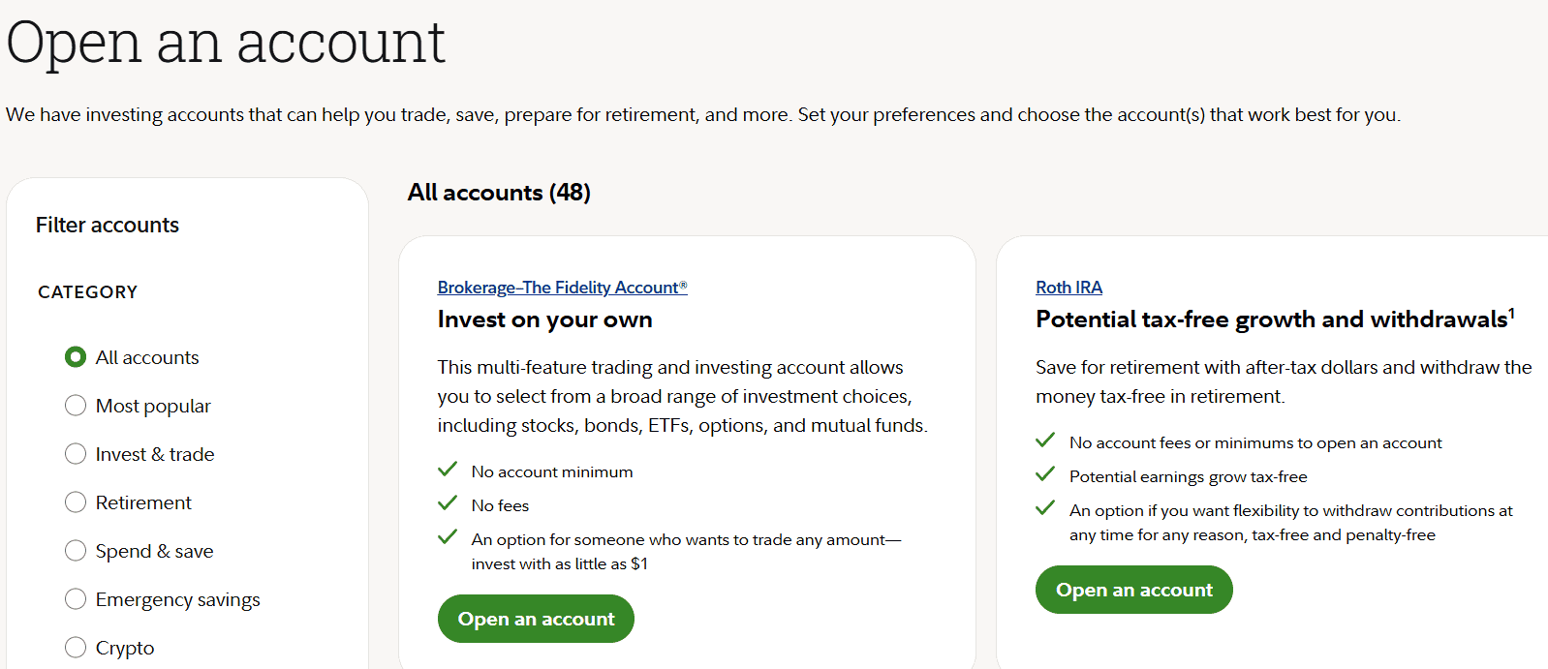Select the "Spend & save" filter
1548x669 pixels.
pyautogui.click(x=76, y=550)
